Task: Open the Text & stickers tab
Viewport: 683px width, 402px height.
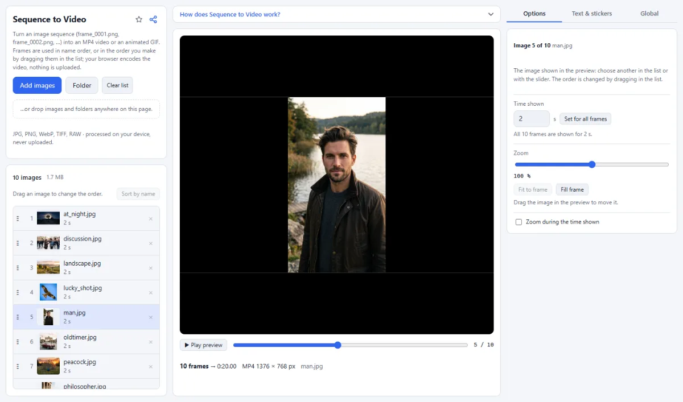Action: pos(592,14)
